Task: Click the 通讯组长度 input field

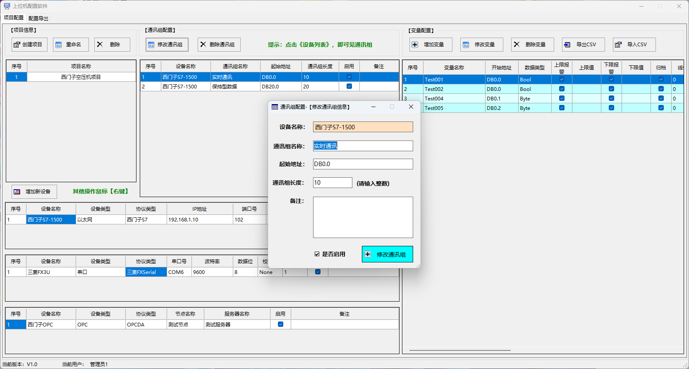Action: coord(332,183)
